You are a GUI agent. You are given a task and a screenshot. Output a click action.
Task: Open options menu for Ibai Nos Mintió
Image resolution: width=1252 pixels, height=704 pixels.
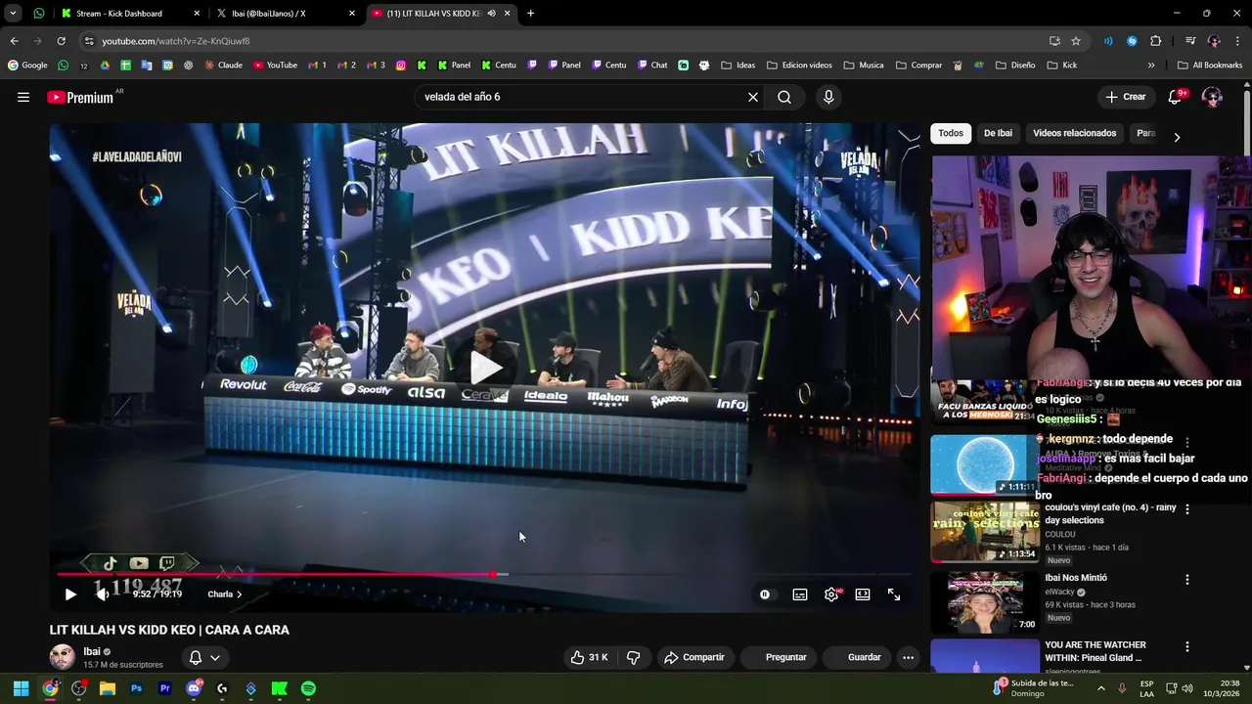click(1187, 580)
